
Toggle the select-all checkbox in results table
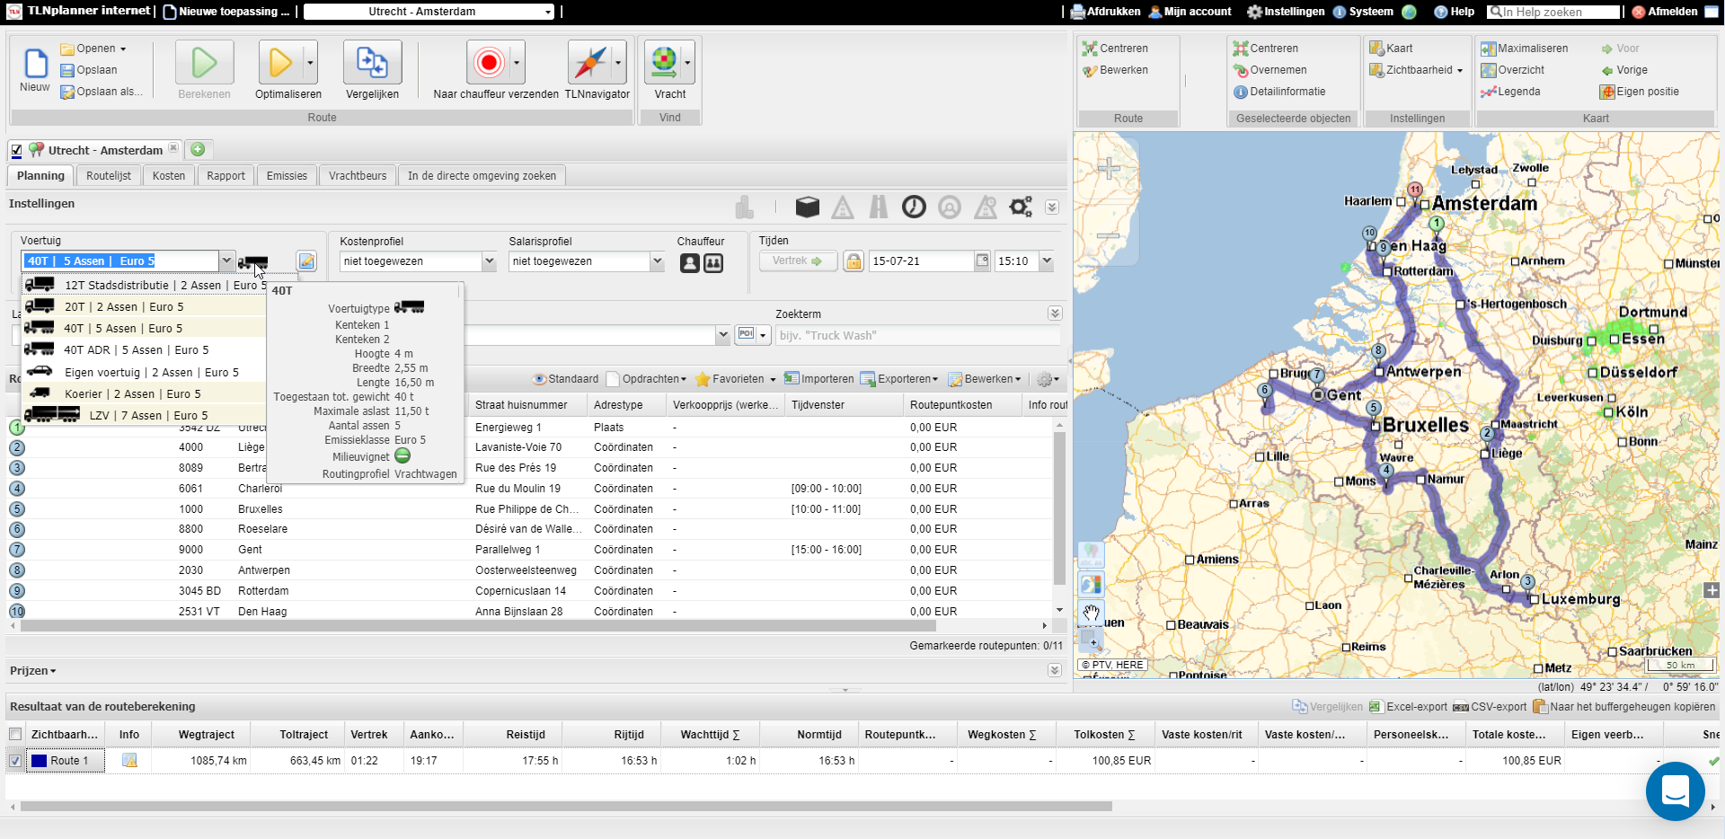(15, 734)
